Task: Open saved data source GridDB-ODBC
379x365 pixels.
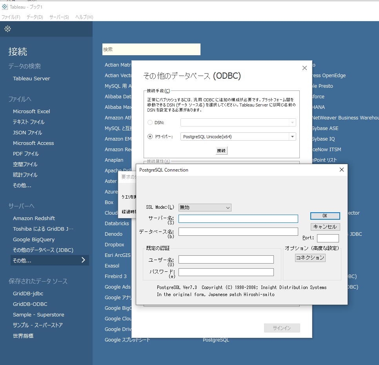Action: pos(30,304)
